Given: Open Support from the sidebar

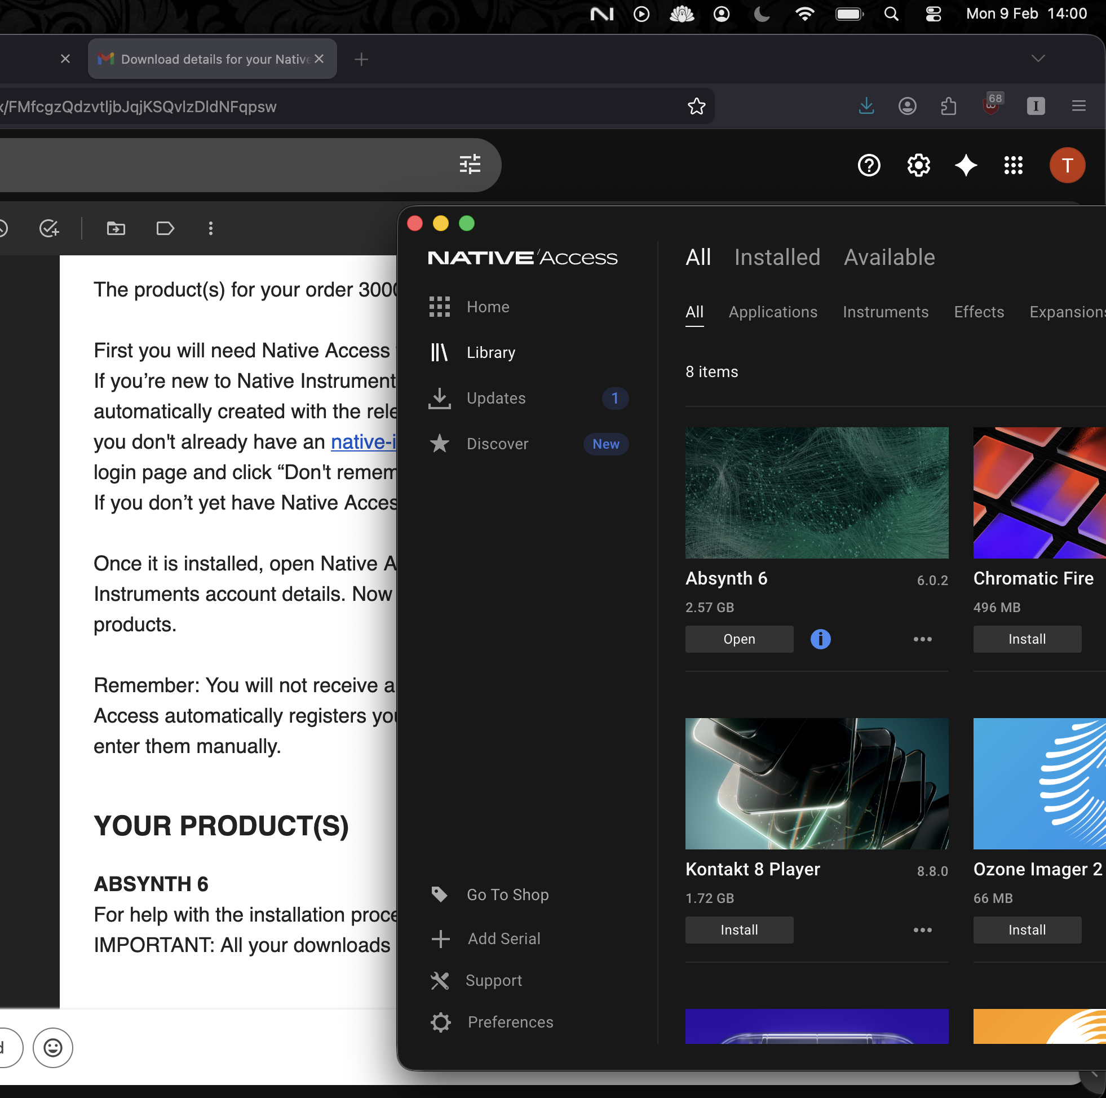Looking at the screenshot, I should pyautogui.click(x=494, y=980).
